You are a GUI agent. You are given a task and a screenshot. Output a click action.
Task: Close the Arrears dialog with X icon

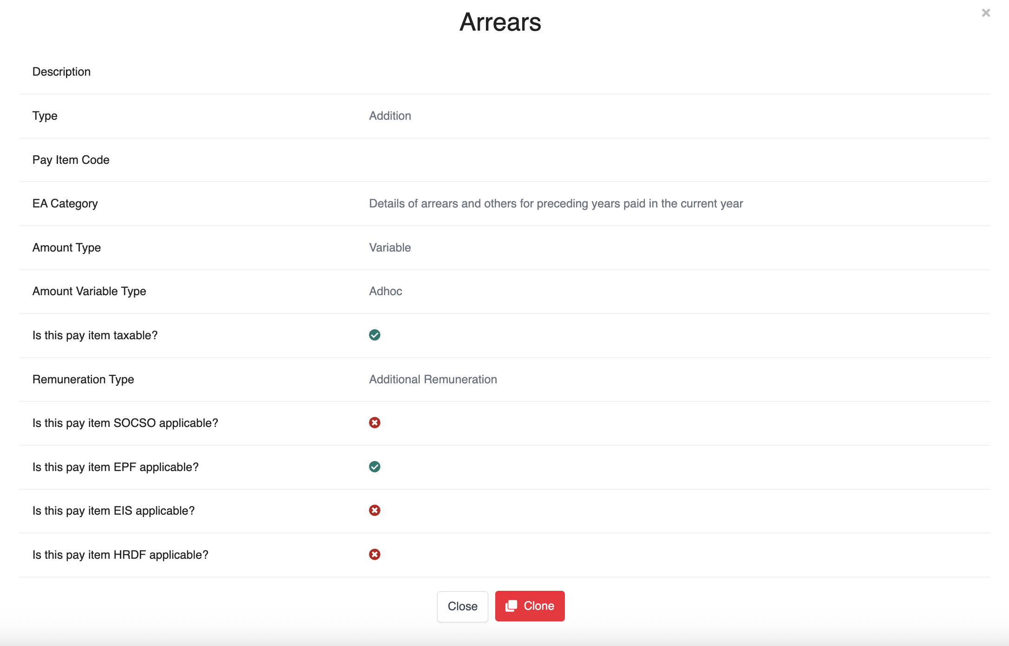(986, 13)
